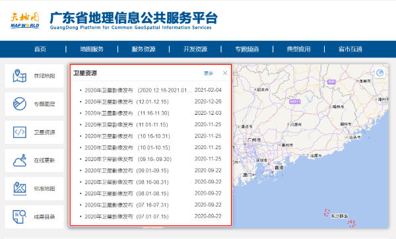Screen dimensions: 396x239
Task: Open the 成果目录 catalog icon
Action: [20, 217]
